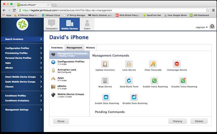This screenshot has width=217, height=134.
Task: Expand sidebar Enrollment Invitations
Action: pos(22,101)
